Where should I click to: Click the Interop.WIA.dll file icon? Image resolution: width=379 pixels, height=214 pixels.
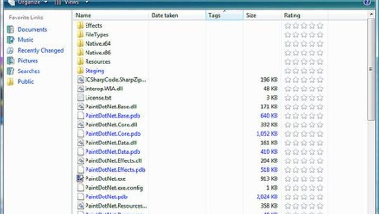click(x=80, y=89)
